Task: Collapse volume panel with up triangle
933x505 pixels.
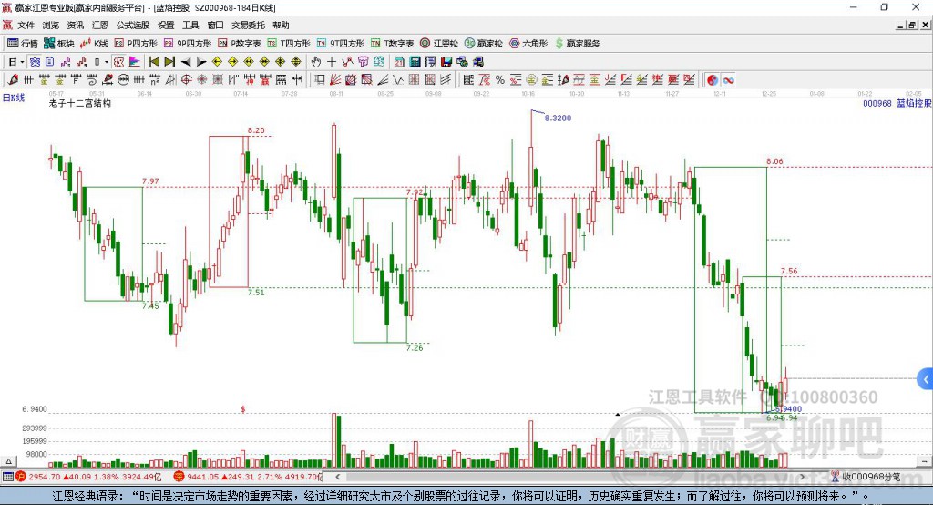Action: [x=8, y=461]
